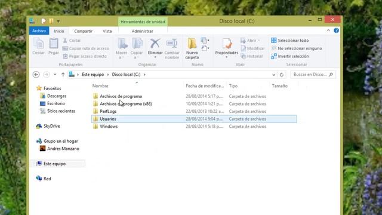Click the Historial button
382x215 pixels.
[252, 56]
